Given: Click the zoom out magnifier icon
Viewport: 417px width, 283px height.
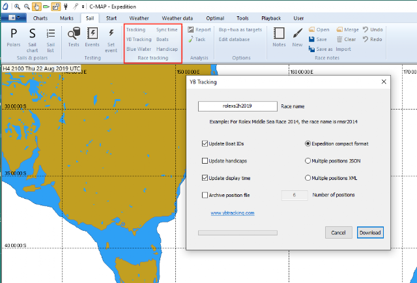Looking at the screenshot, I should 27,7.
